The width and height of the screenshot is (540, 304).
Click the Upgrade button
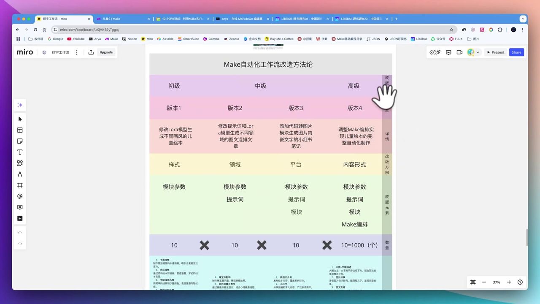click(x=106, y=52)
